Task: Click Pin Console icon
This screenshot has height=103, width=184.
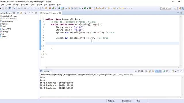Action: [164, 71]
